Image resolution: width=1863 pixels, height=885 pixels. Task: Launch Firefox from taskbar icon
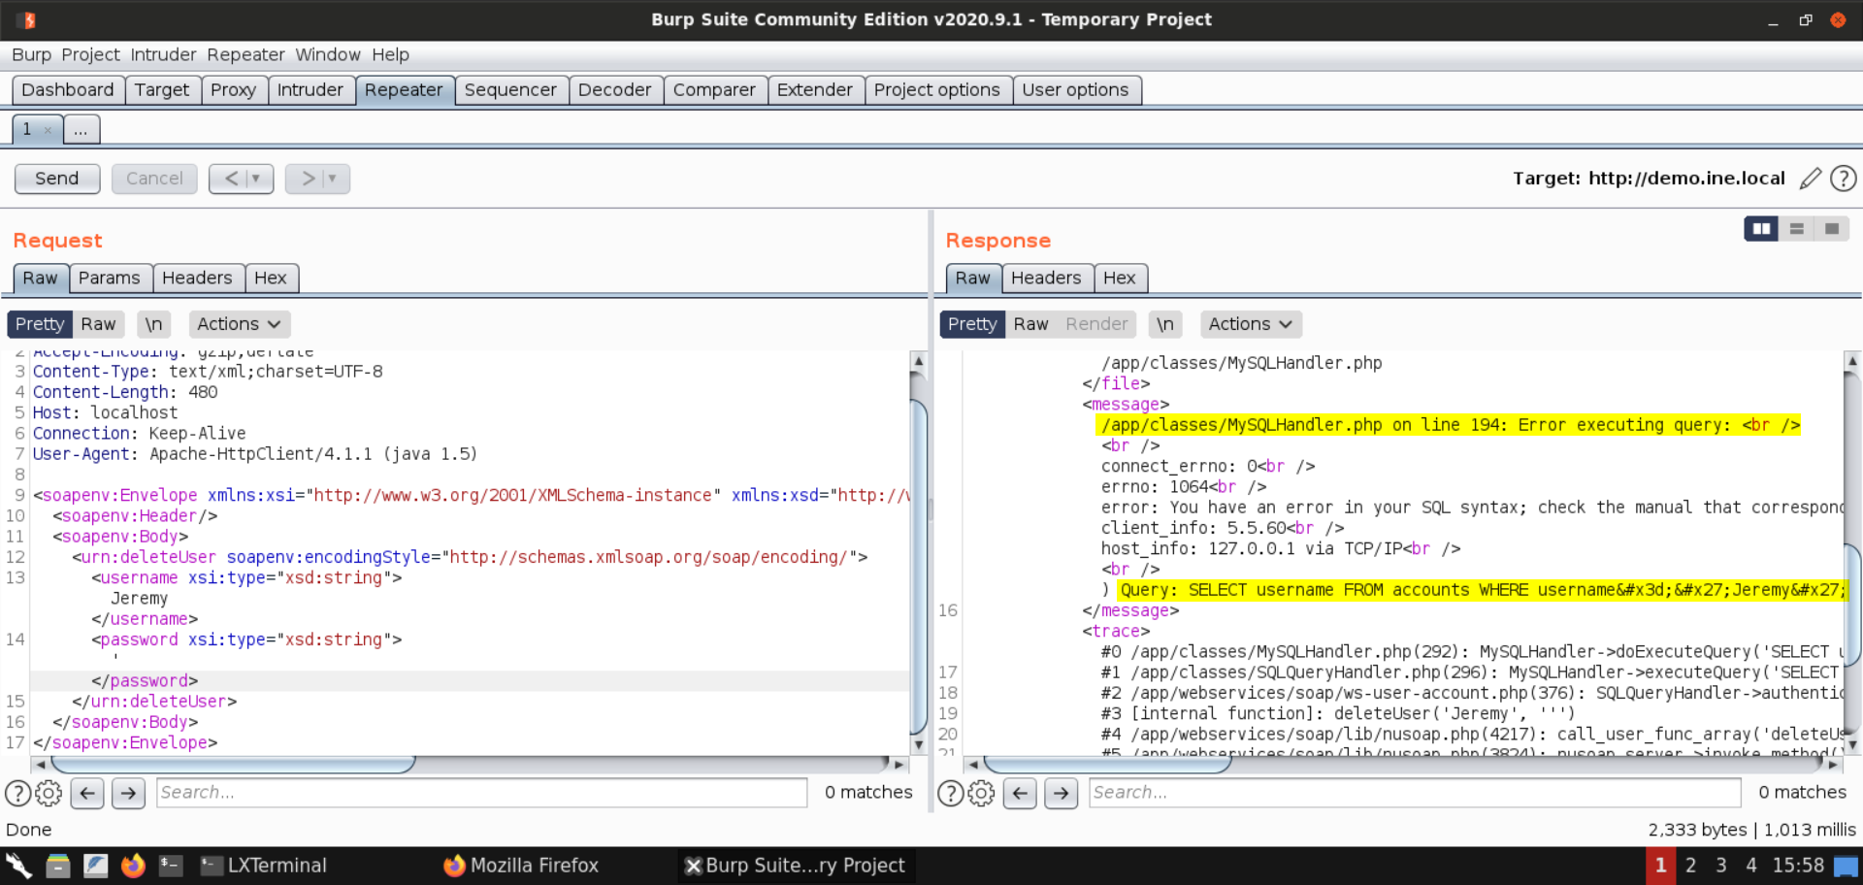point(133,865)
